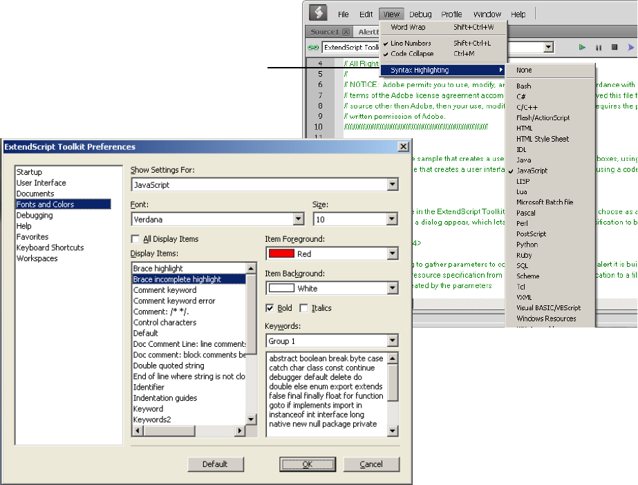The width and height of the screenshot is (638, 485).
Task: Select Debugging preferences category
Action: pos(35,215)
